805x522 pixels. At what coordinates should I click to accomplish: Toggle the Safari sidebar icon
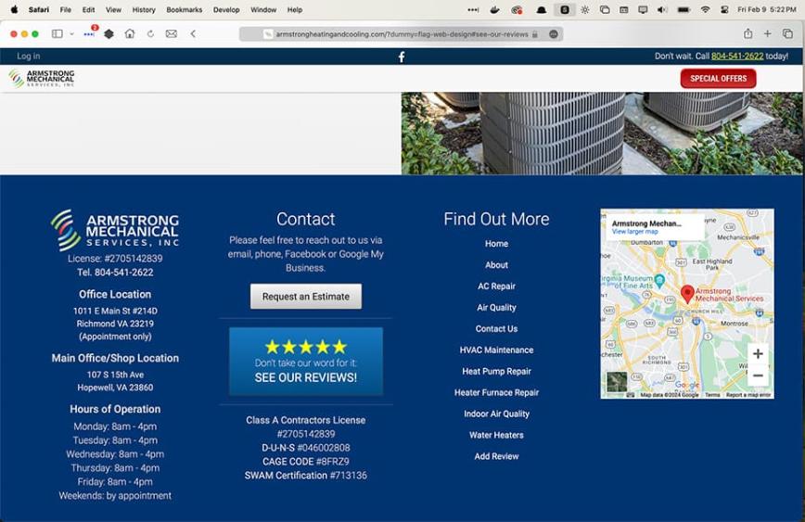pos(57,34)
